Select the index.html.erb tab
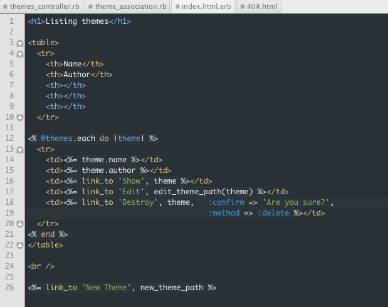388x307 pixels. (x=203, y=6)
